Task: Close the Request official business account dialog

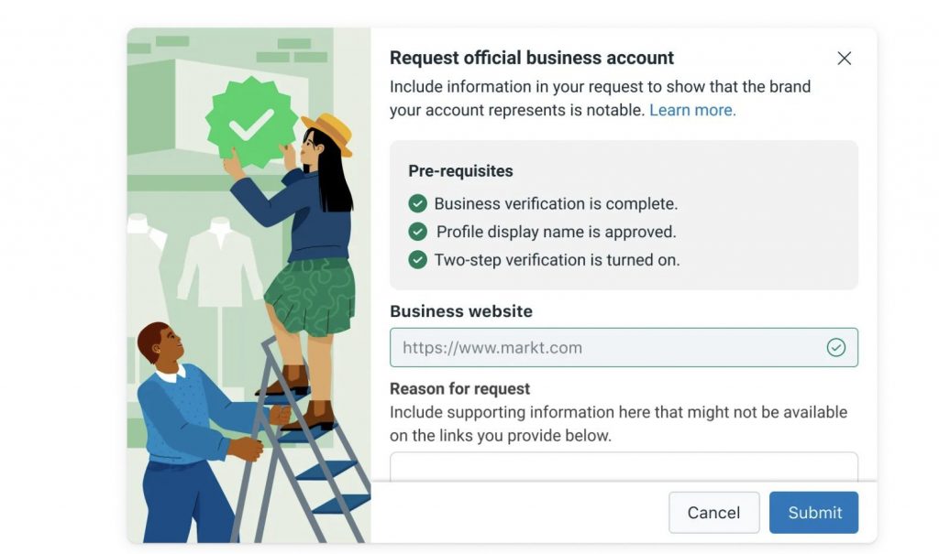Action: [x=844, y=58]
